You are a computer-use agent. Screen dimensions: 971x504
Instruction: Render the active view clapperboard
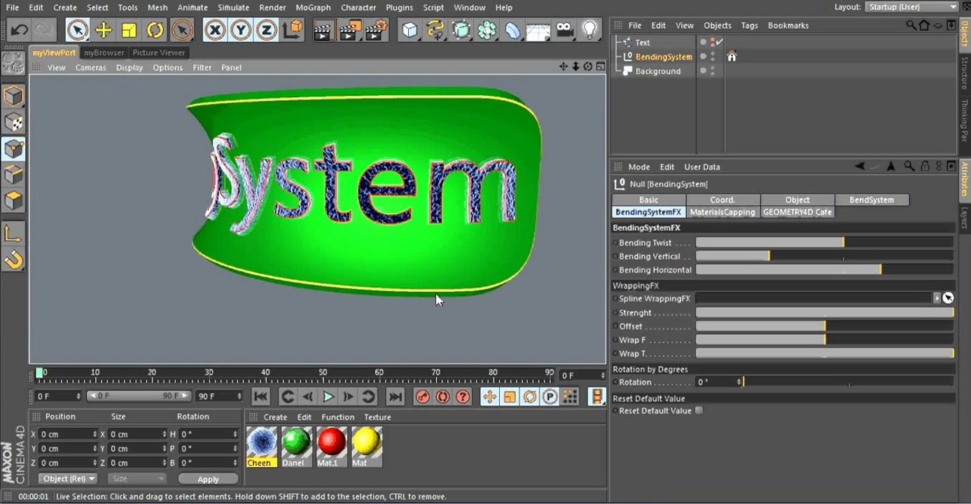(x=324, y=29)
